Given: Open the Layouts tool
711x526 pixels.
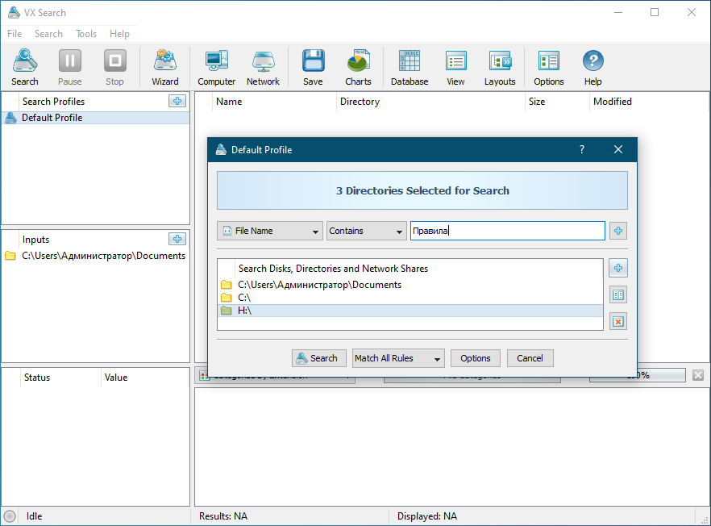Looking at the screenshot, I should point(500,67).
